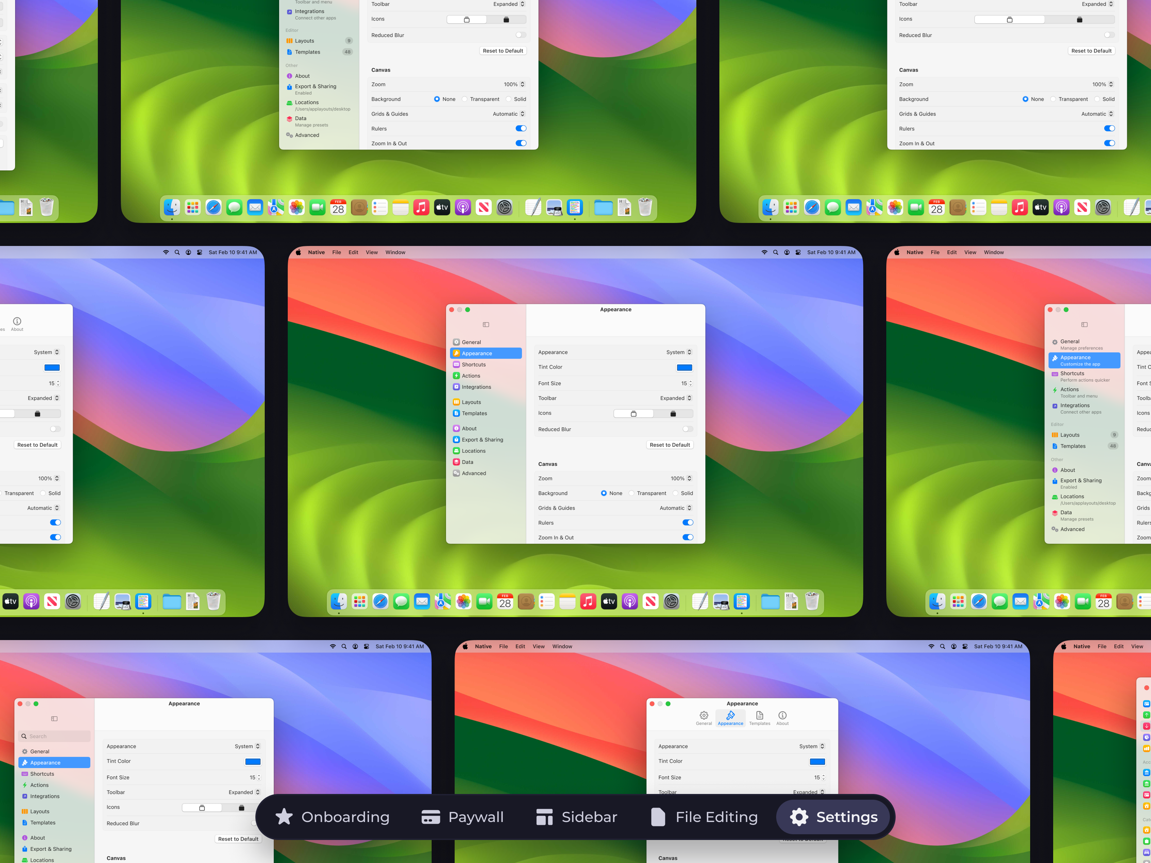This screenshot has width=1151, height=863.
Task: Select Shortcuts in center window's sidebar
Action: [x=486, y=364]
